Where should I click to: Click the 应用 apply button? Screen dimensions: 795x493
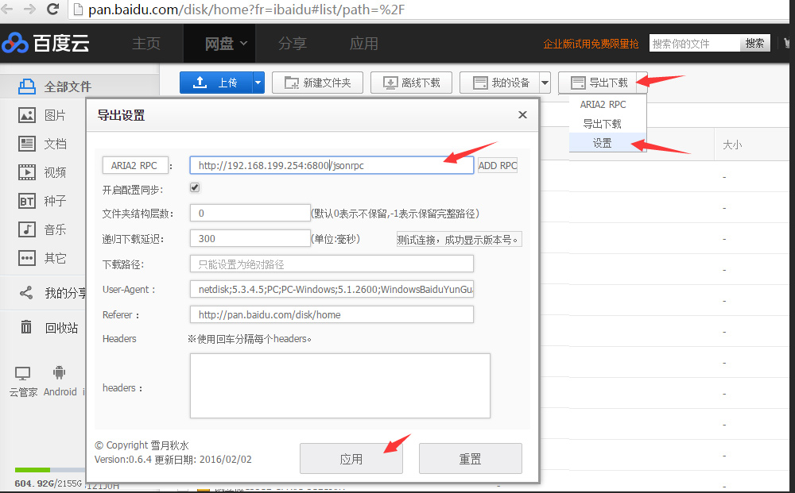coord(351,459)
